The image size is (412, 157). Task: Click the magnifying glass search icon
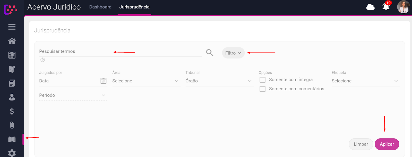click(210, 53)
